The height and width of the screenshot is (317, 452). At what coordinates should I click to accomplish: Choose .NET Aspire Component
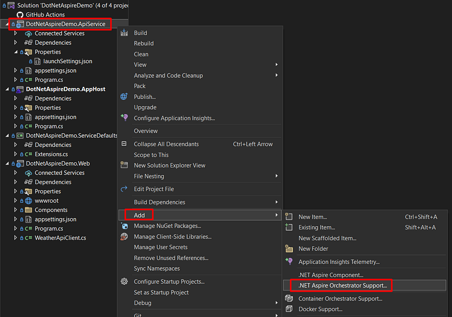[x=364, y=275]
